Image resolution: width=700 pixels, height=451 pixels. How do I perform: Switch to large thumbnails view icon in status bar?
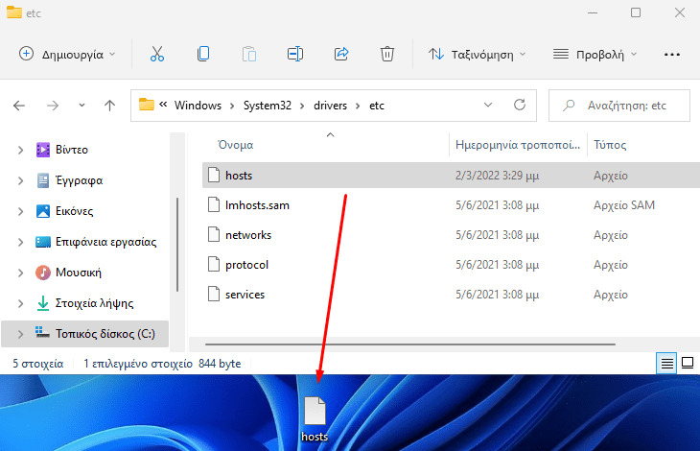(x=688, y=364)
